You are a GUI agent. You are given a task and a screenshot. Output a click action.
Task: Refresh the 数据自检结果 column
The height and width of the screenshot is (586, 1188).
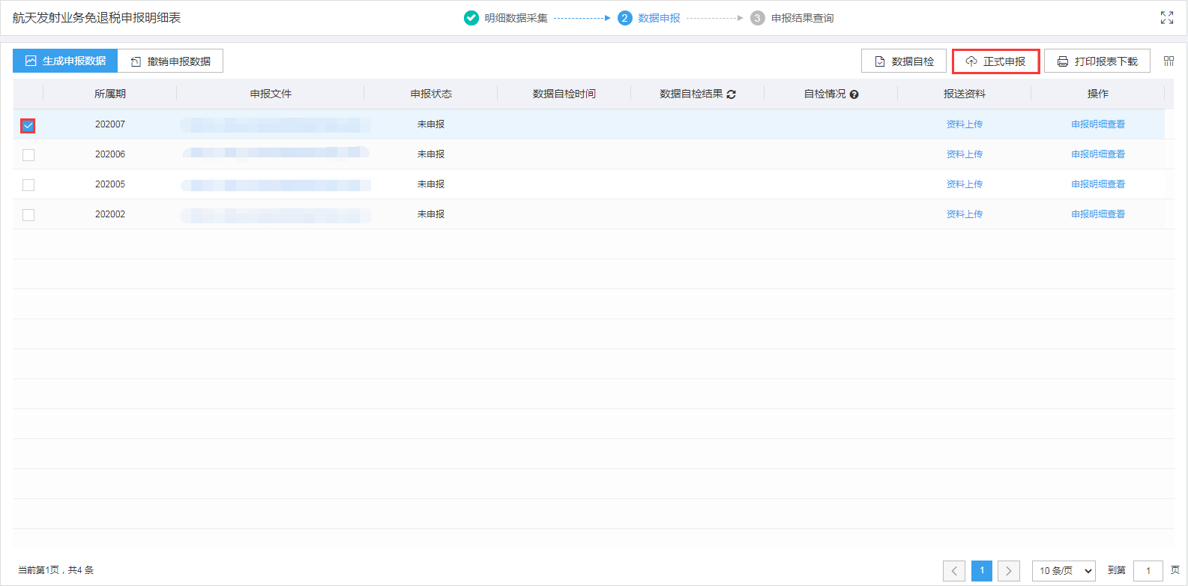pyautogui.click(x=732, y=94)
